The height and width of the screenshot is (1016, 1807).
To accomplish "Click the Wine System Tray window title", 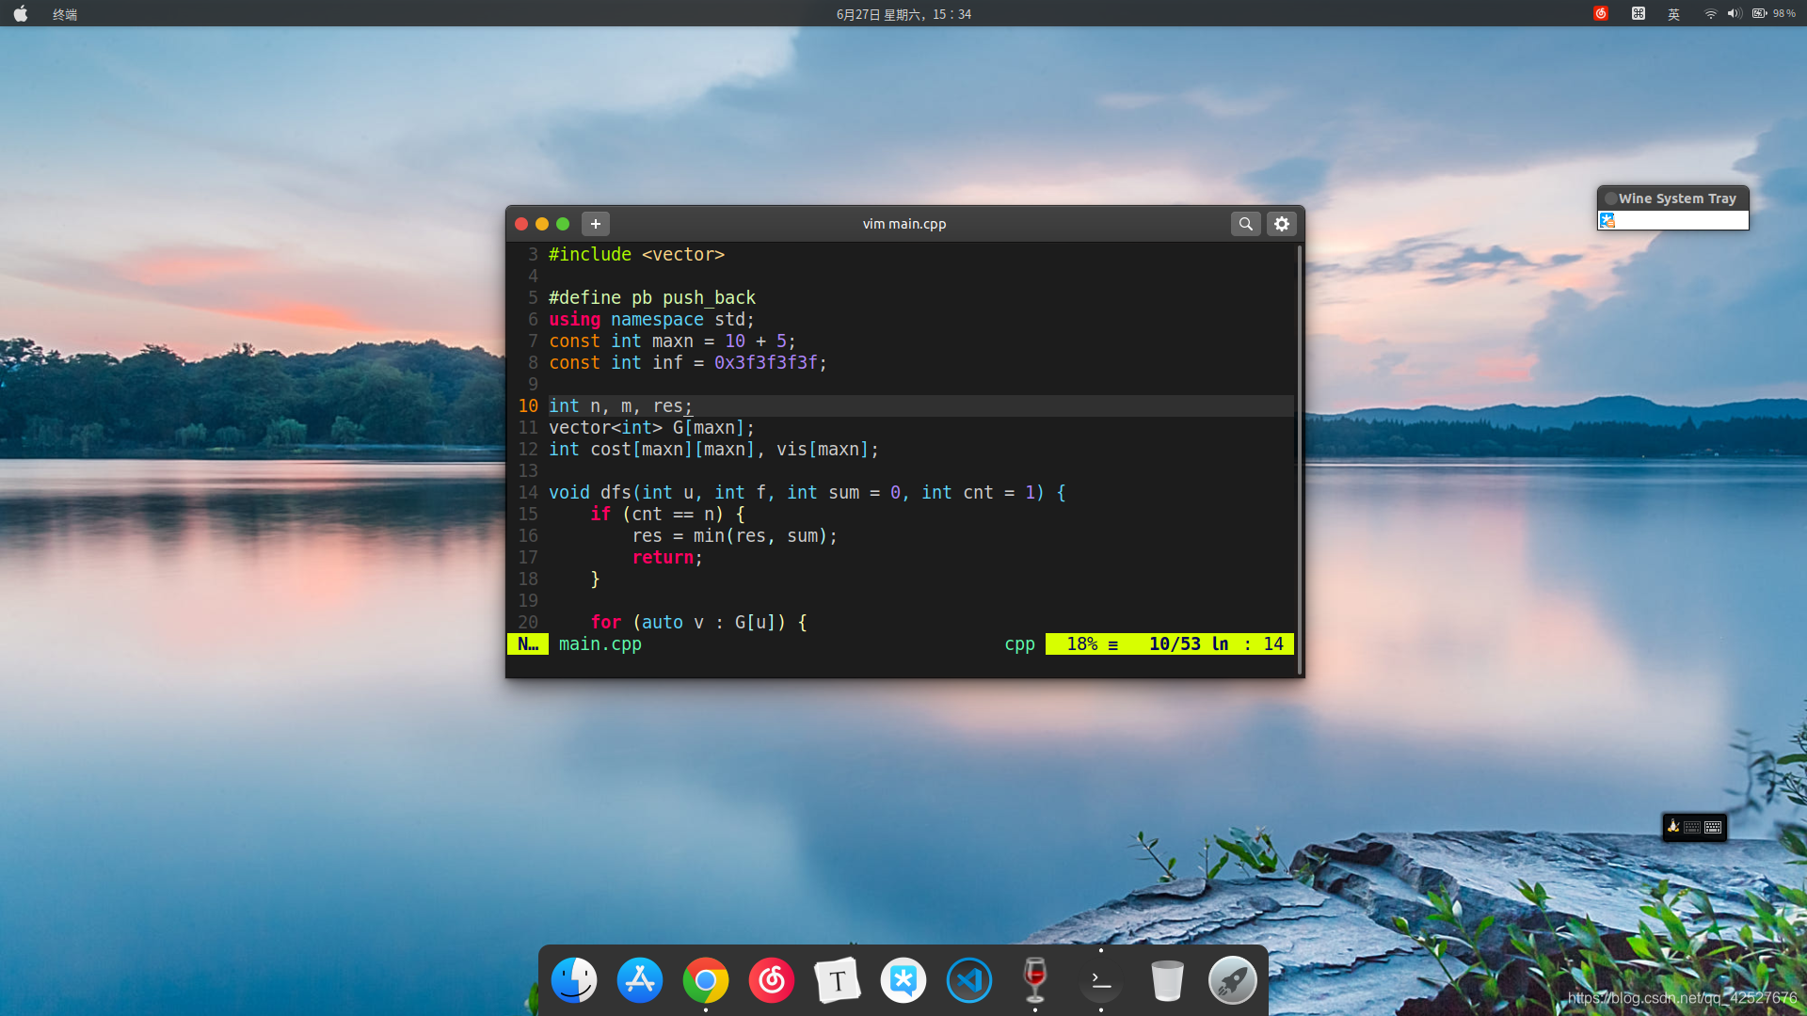I will [x=1676, y=198].
